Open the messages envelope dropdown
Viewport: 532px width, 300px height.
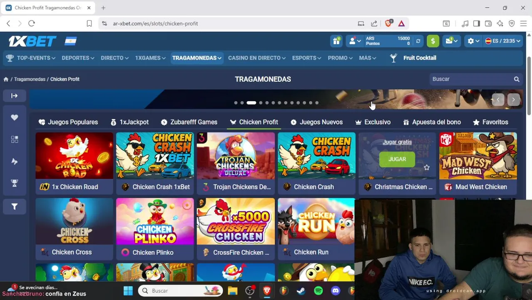click(x=452, y=41)
